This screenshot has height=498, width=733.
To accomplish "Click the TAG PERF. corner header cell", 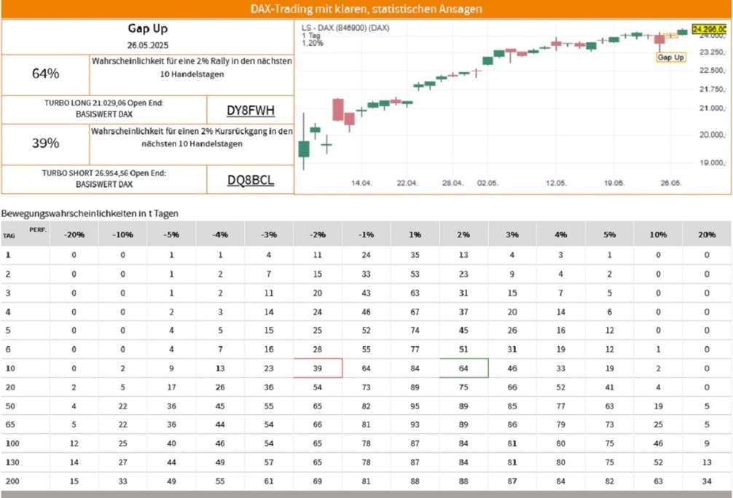I will pyautogui.click(x=26, y=234).
